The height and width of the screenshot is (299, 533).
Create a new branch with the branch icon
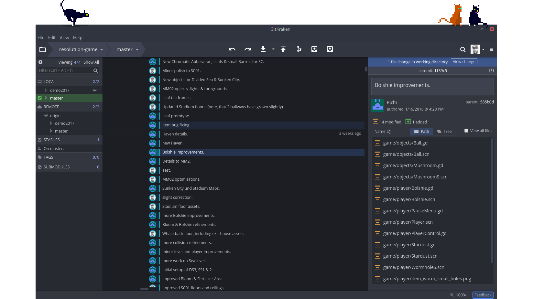coord(299,49)
